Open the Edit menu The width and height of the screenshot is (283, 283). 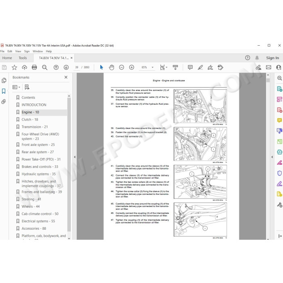10,51
